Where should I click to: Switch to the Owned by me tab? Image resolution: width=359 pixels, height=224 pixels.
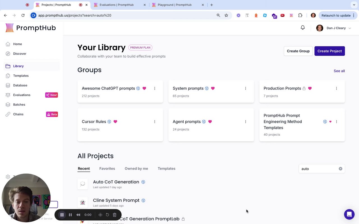pyautogui.click(x=136, y=169)
